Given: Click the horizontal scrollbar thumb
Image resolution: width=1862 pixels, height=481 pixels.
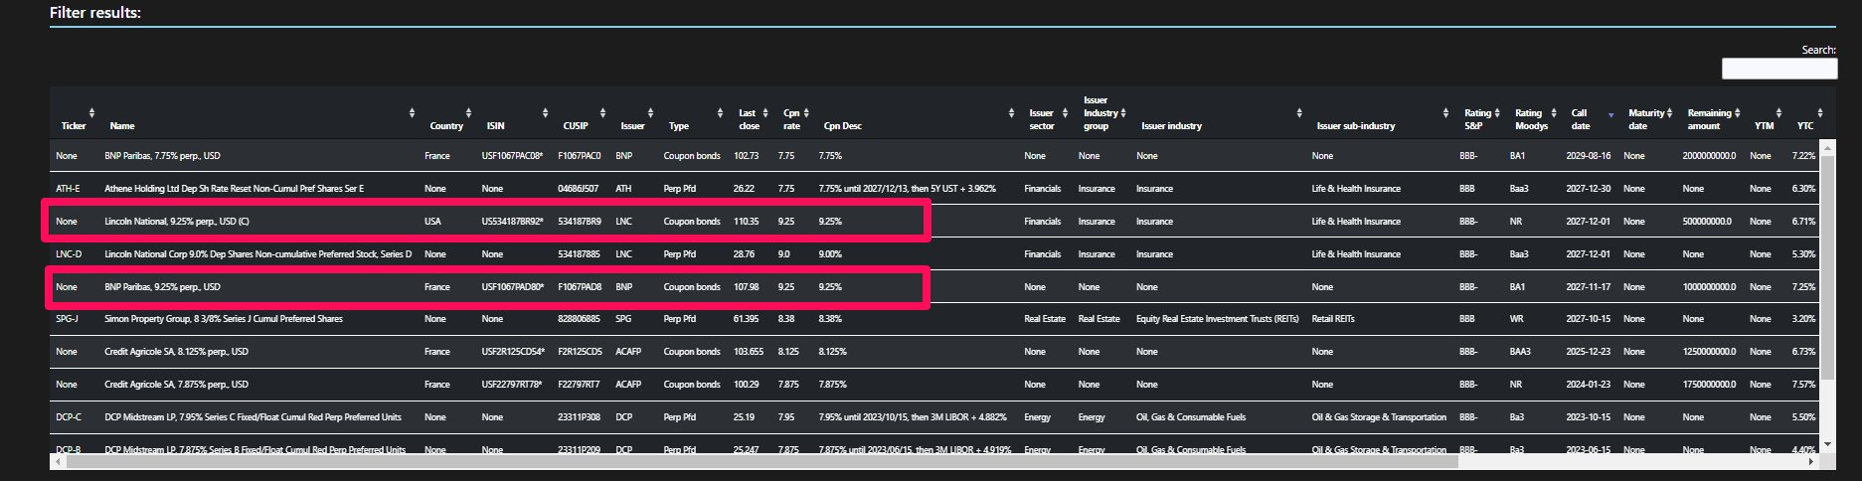Looking at the screenshot, I should (x=762, y=462).
